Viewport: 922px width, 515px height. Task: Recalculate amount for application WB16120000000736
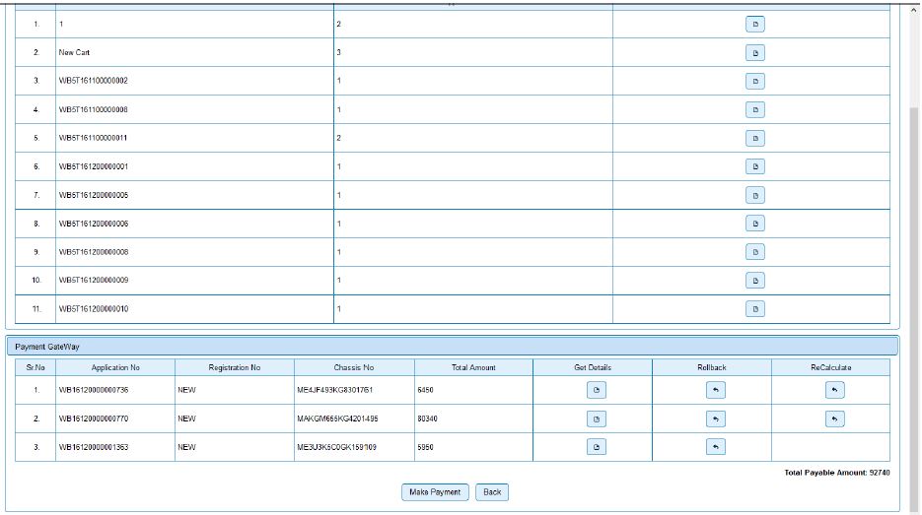tap(835, 390)
